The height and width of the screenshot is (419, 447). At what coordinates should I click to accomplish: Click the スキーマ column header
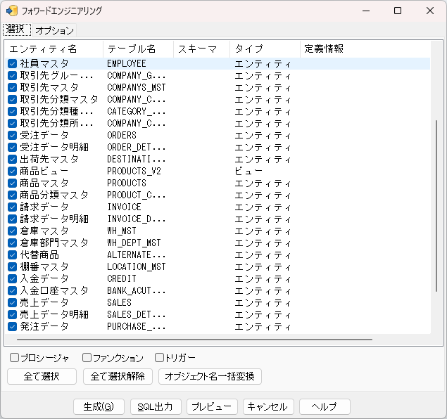[201, 49]
